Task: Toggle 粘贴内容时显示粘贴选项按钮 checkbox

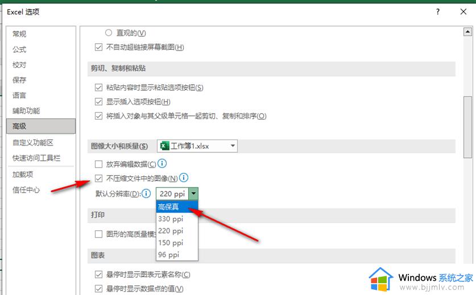Action: (x=98, y=88)
